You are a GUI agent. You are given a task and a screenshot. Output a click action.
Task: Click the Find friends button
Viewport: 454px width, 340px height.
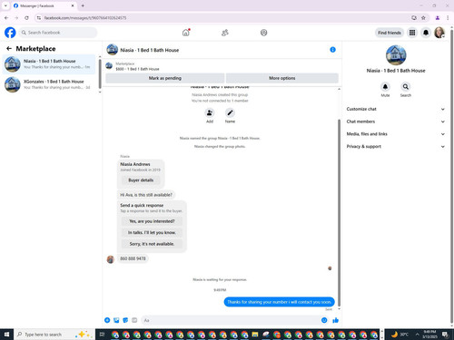click(390, 33)
